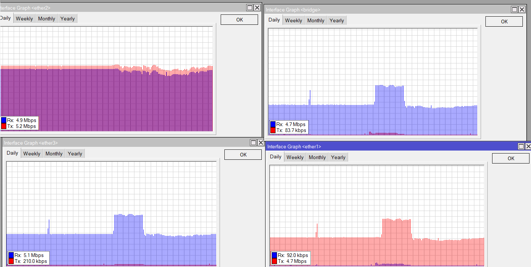Maximize the ether2 Interface Graph window
The image size is (531, 267).
pyautogui.click(x=250, y=7)
